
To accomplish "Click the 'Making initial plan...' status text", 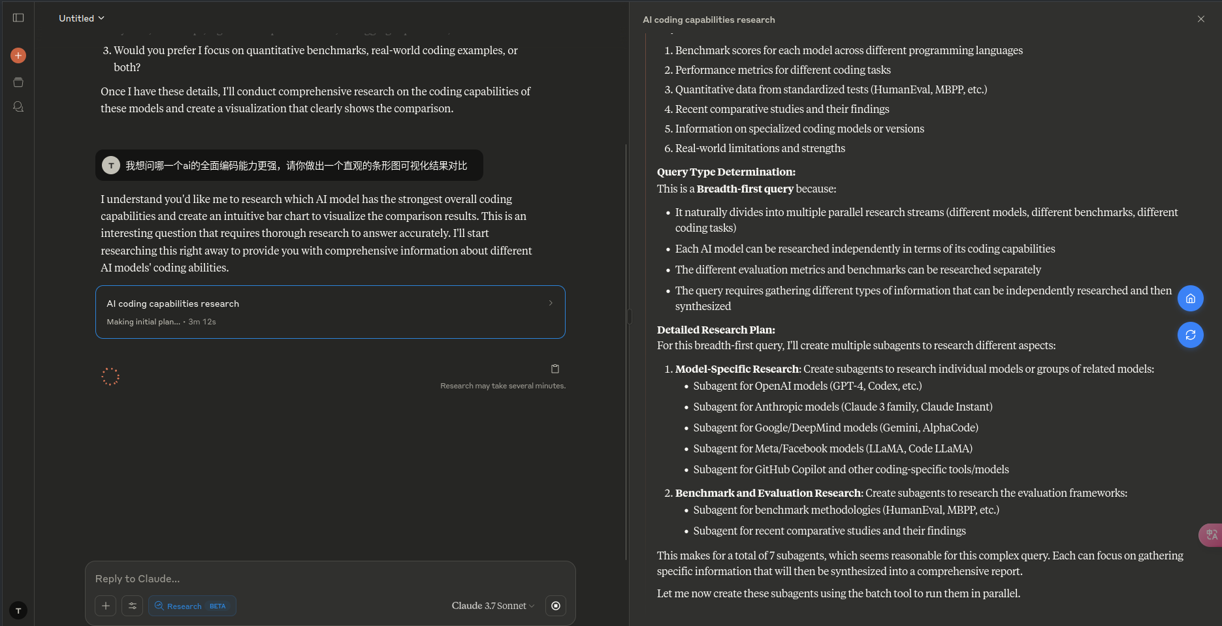I will point(143,322).
